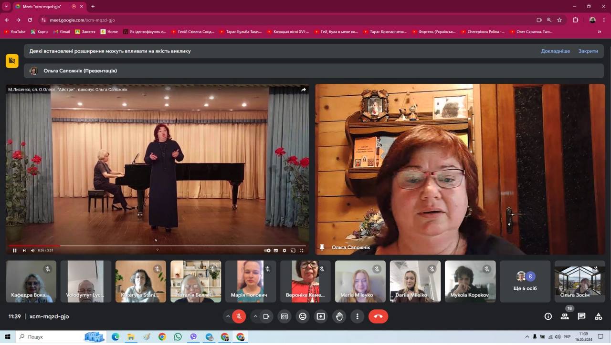Select Volodymyr Lyc... participant thumbnail
Viewport: 611px width, 345px height.
click(86, 281)
